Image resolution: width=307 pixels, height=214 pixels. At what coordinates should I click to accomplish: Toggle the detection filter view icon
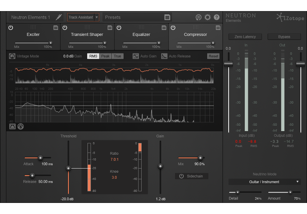(12, 126)
